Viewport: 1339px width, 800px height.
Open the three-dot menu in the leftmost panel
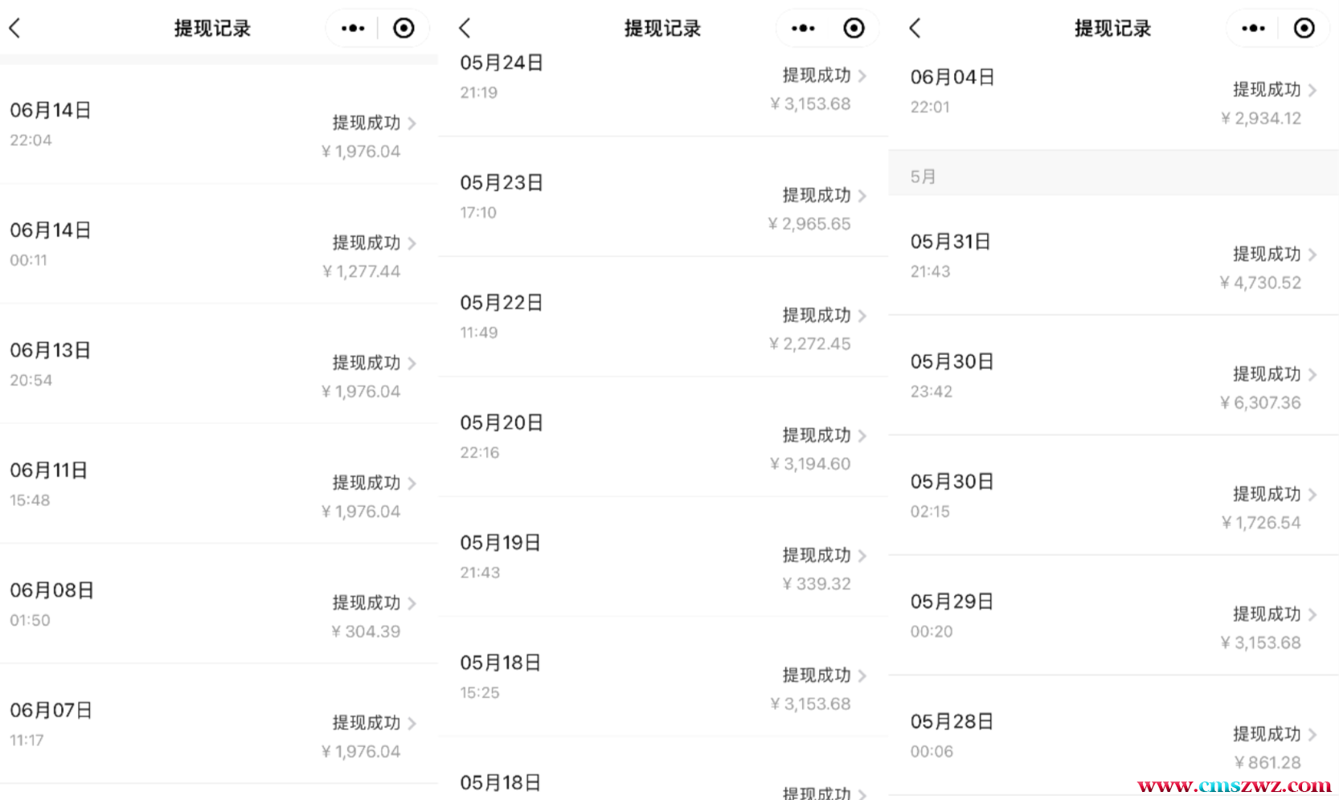click(353, 29)
